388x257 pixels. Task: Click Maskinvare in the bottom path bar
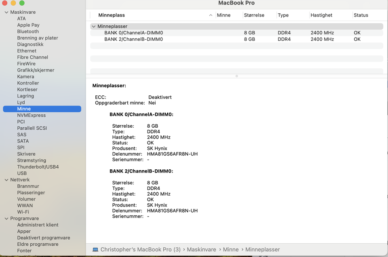[x=201, y=250]
